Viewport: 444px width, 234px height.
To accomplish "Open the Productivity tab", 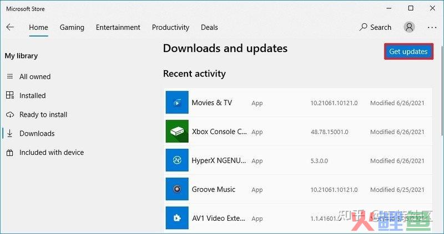I will tap(170, 27).
